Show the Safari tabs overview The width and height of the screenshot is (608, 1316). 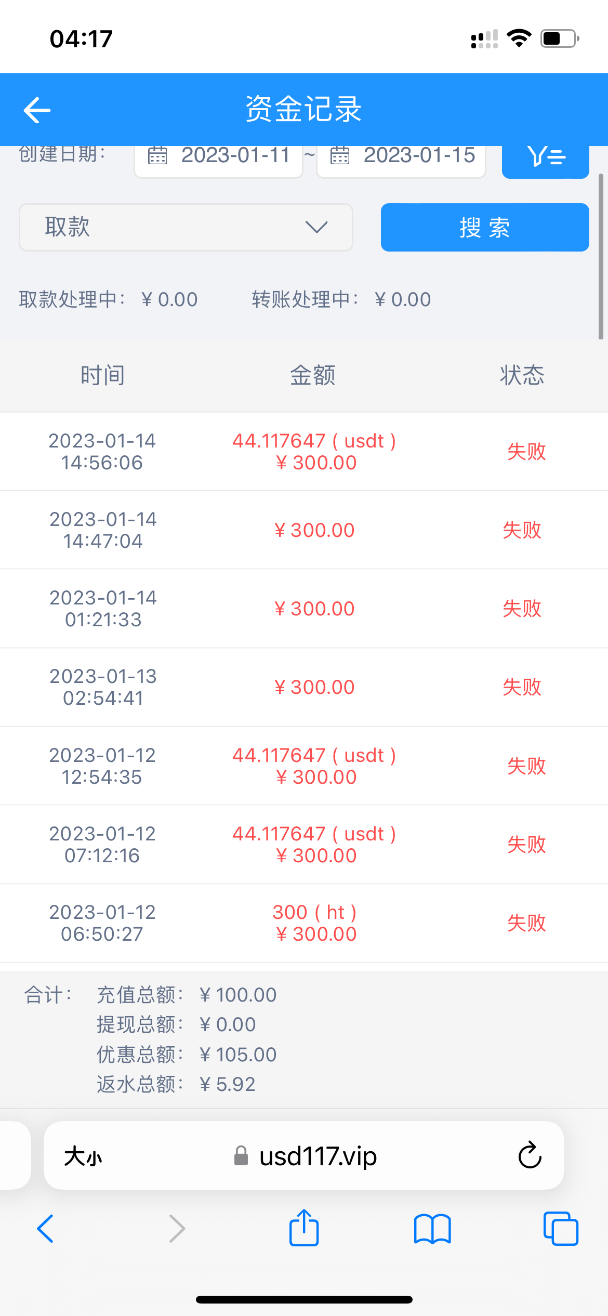[560, 1229]
